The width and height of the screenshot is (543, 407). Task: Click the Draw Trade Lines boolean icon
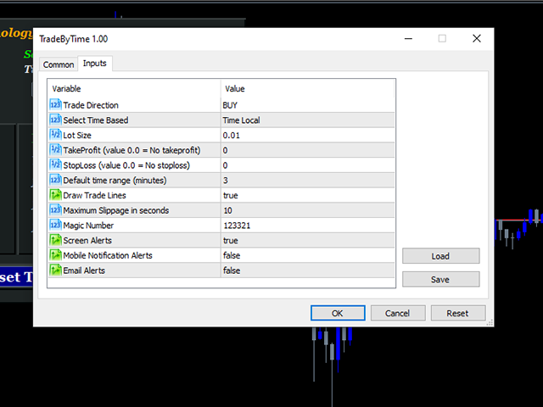click(x=55, y=195)
